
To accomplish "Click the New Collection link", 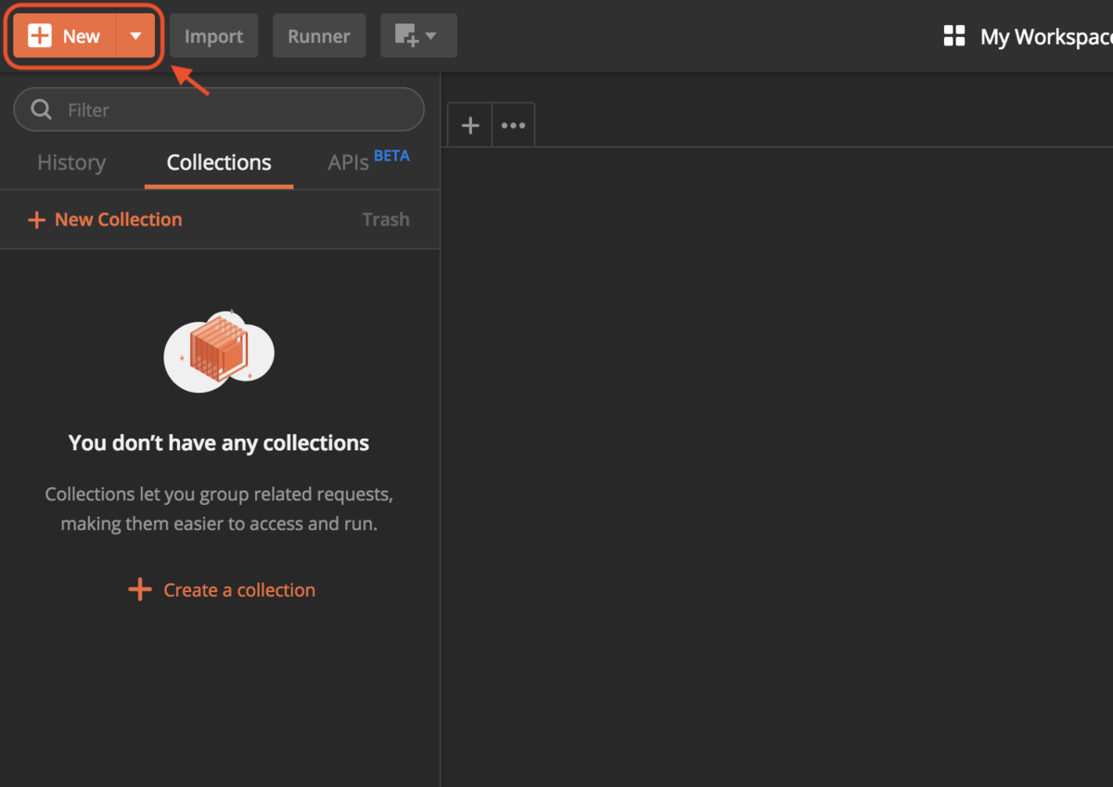I will point(105,220).
